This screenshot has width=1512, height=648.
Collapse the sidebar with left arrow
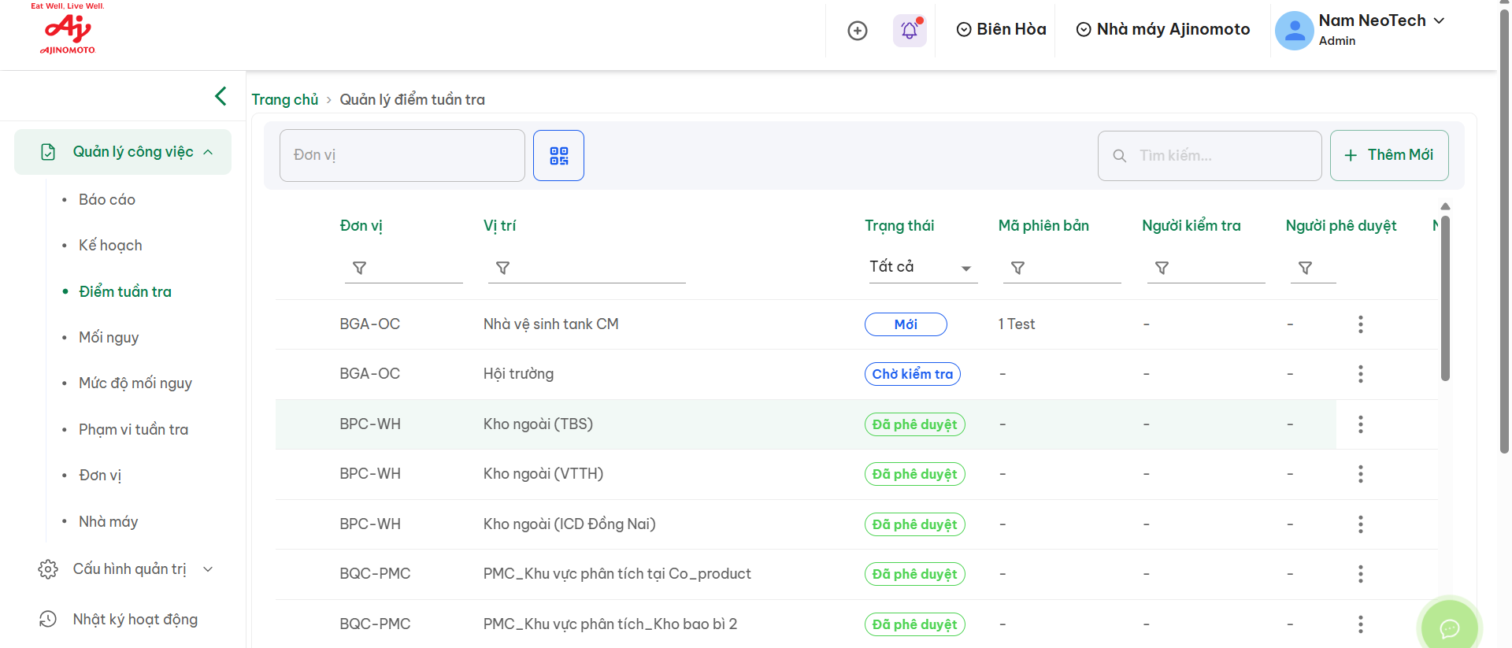(220, 96)
